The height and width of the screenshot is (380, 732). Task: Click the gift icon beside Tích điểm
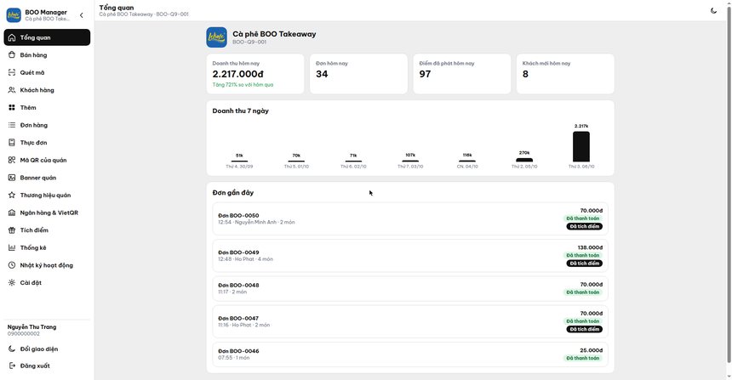[12, 230]
